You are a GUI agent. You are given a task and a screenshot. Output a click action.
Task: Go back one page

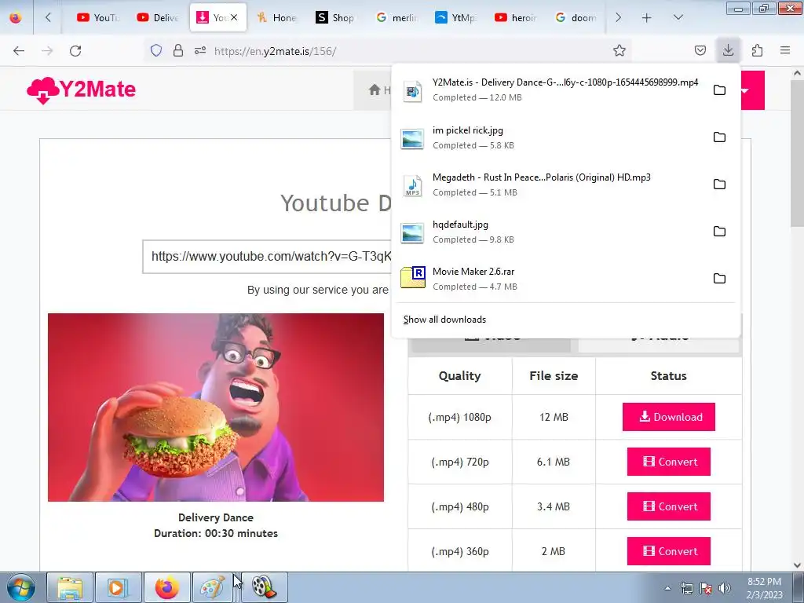(19, 50)
